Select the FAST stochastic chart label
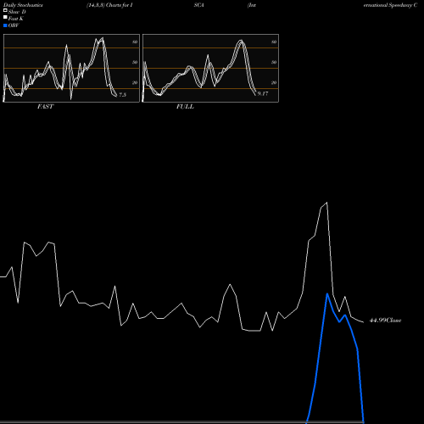The width and height of the screenshot is (424, 424). click(45, 107)
